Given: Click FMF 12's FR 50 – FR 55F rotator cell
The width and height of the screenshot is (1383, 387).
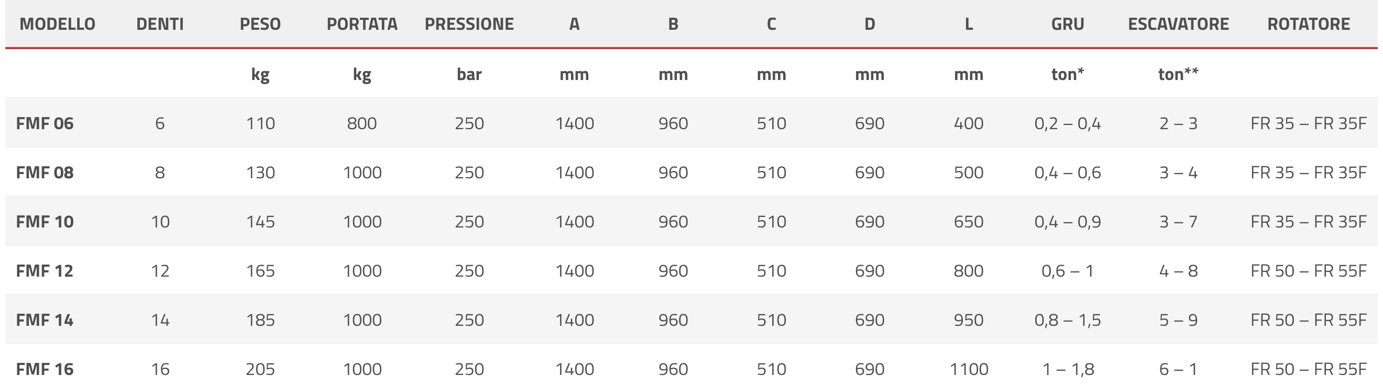Looking at the screenshot, I should tap(1309, 271).
